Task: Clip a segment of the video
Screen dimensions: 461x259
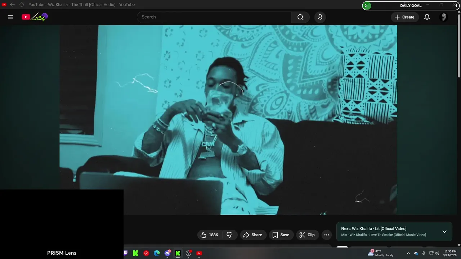Action: (307, 235)
